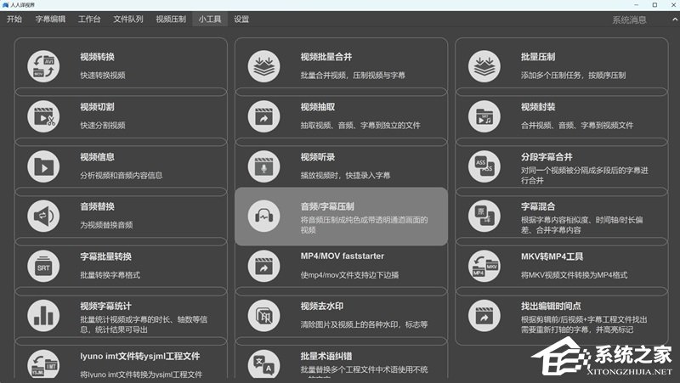Click the 视频封装 folder icon
The image size is (680, 383).
(484, 116)
